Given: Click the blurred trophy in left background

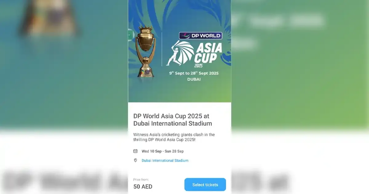Looking at the screenshot, I should (49, 17).
